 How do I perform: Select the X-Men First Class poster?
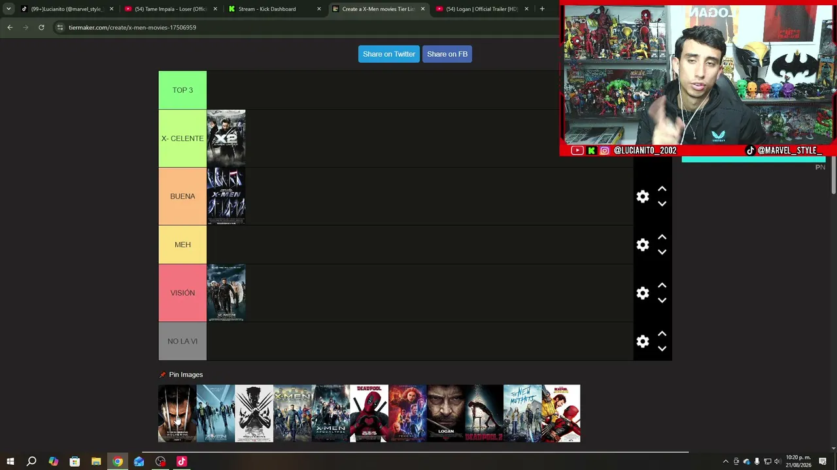click(216, 414)
